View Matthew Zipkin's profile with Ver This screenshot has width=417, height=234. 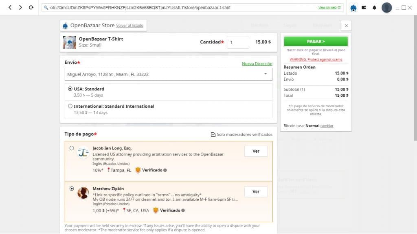point(256,192)
